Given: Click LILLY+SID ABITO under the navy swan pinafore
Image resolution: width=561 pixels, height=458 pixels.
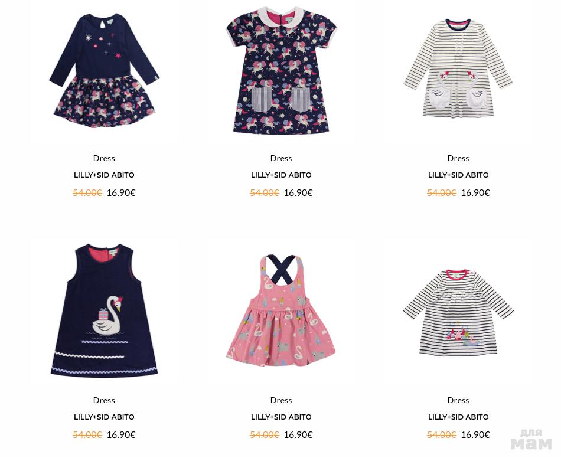Looking at the screenshot, I should click(x=104, y=417).
